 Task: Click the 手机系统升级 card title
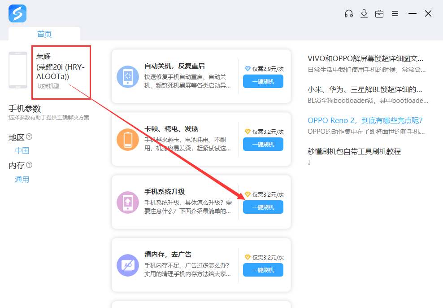[165, 191]
